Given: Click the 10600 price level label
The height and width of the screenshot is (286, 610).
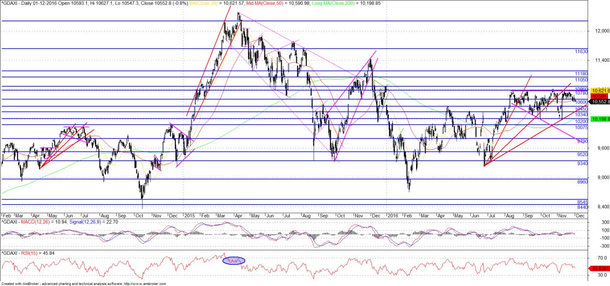Looking at the screenshot, I should pos(581,102).
